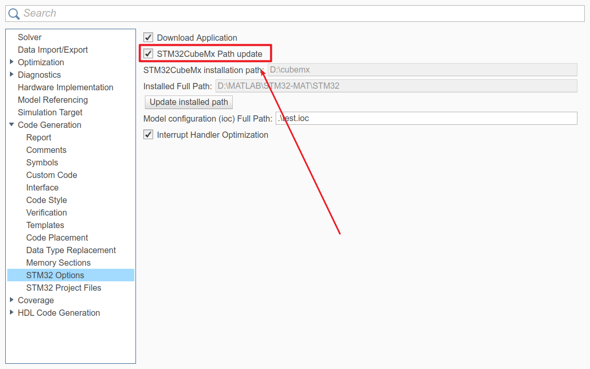Select the Code Generation item
Screen dimensions: 590x369
pos(49,125)
